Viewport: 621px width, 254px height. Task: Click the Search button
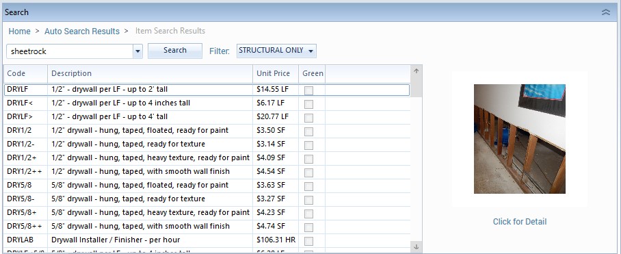174,51
